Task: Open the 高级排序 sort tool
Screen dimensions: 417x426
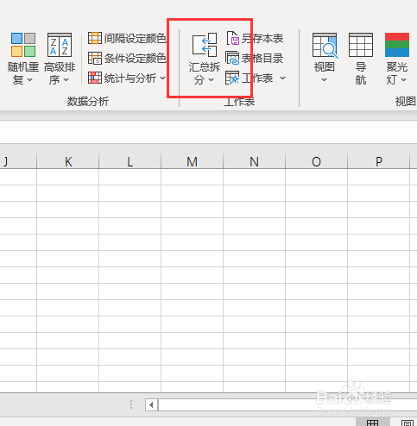Action: 60,59
